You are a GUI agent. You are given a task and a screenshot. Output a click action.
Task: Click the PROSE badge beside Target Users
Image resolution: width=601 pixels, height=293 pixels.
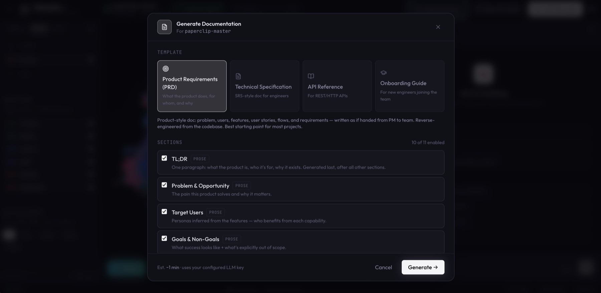tap(215, 212)
